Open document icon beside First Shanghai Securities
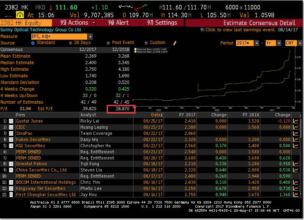The height and width of the screenshot is (220, 304). tap(11, 195)
